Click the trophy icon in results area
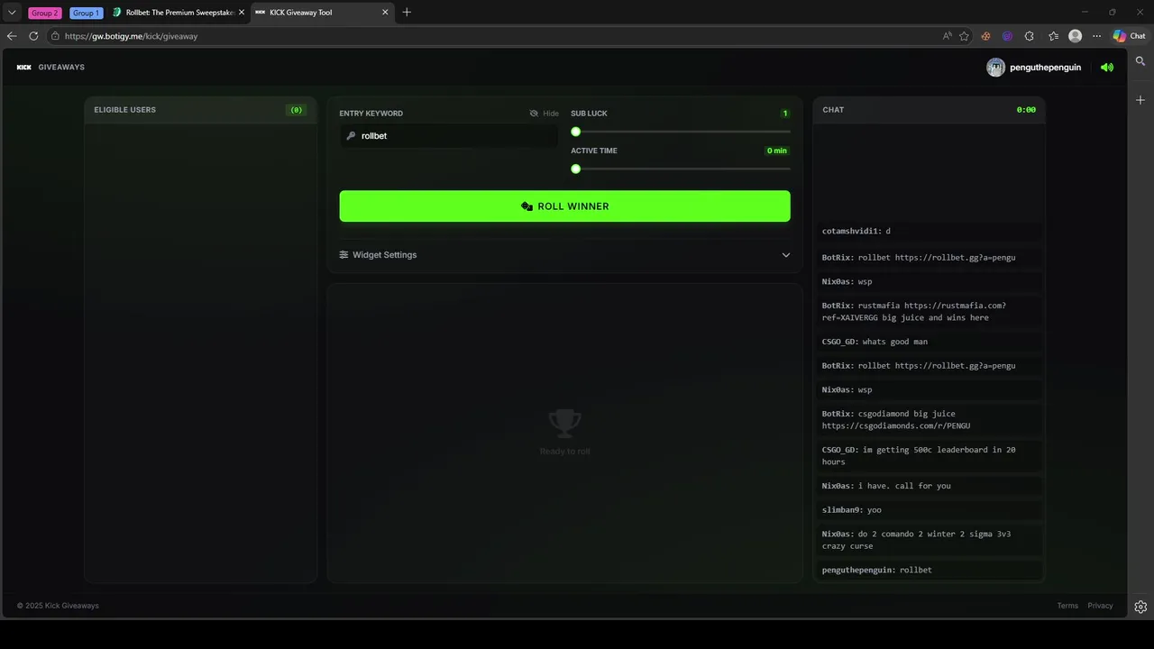Screen dimensions: 1154x649 [564, 422]
